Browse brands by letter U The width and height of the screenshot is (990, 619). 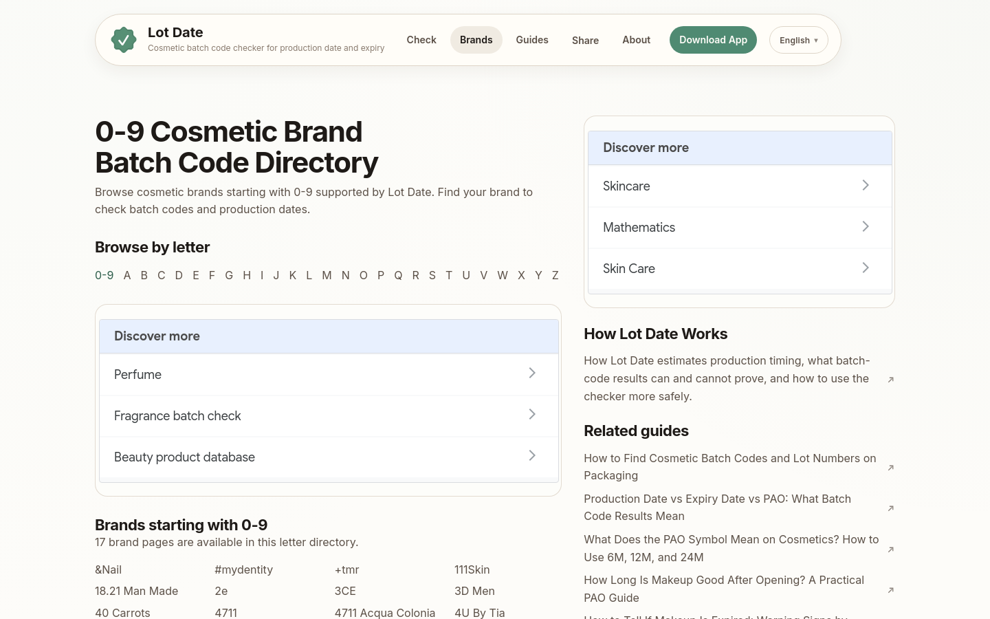[x=466, y=275]
